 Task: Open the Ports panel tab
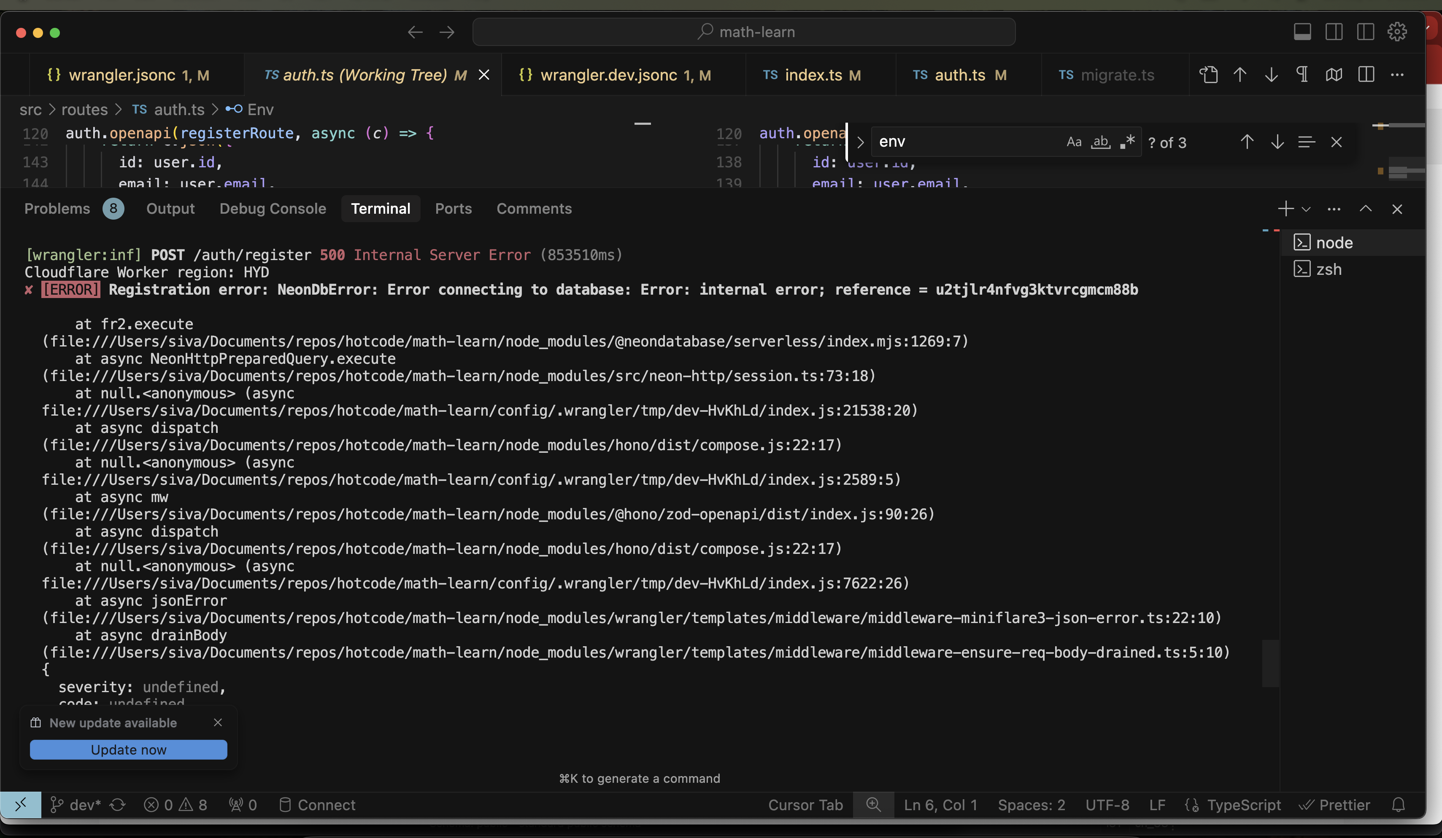[x=453, y=209]
